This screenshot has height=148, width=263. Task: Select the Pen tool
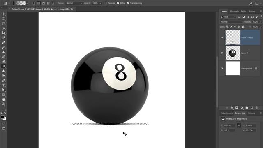3,81
